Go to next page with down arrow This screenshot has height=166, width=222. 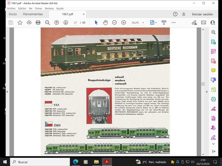click(66, 23)
